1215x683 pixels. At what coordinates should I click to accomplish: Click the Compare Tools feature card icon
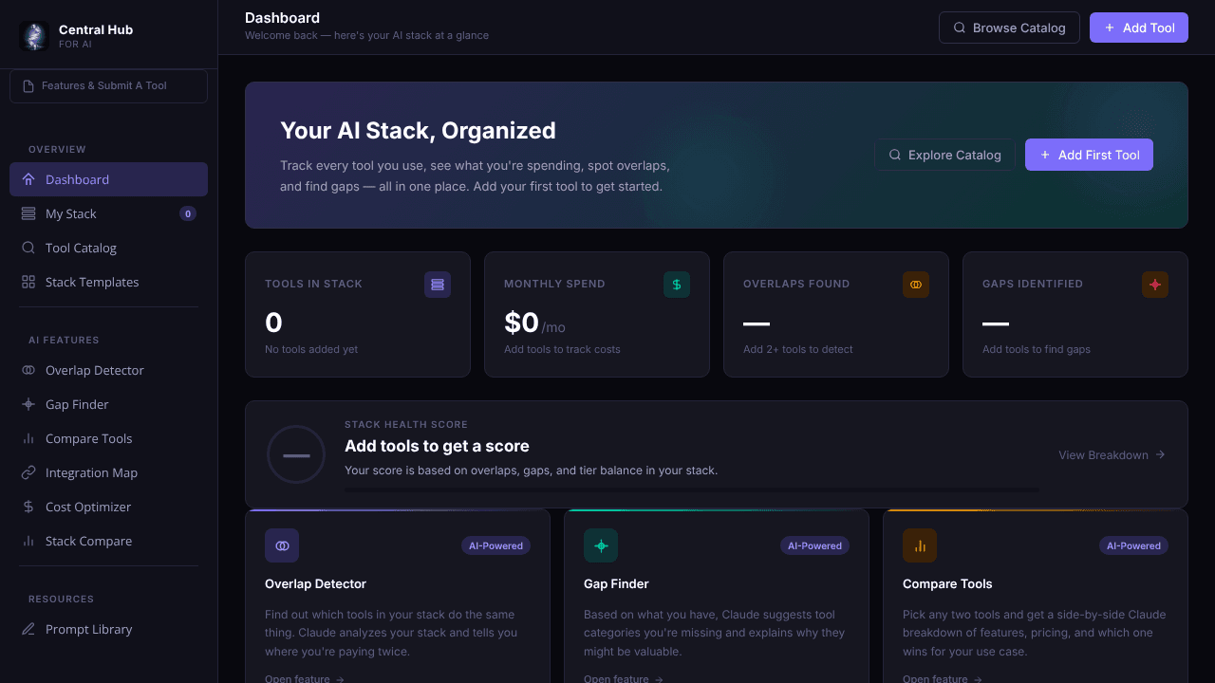pos(920,545)
